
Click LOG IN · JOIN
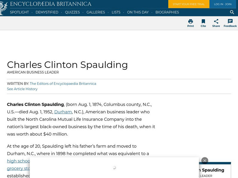pos(223,4)
